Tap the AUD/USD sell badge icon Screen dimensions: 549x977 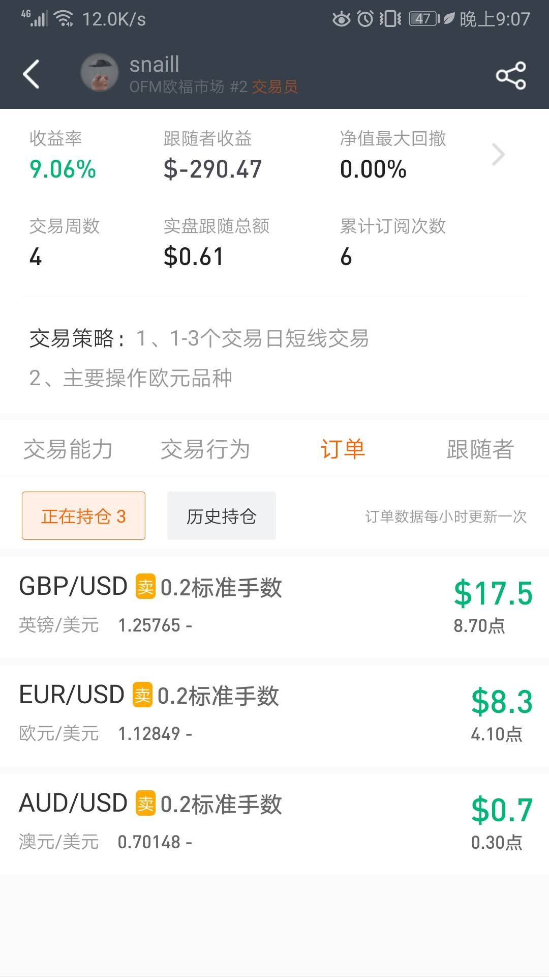145,803
